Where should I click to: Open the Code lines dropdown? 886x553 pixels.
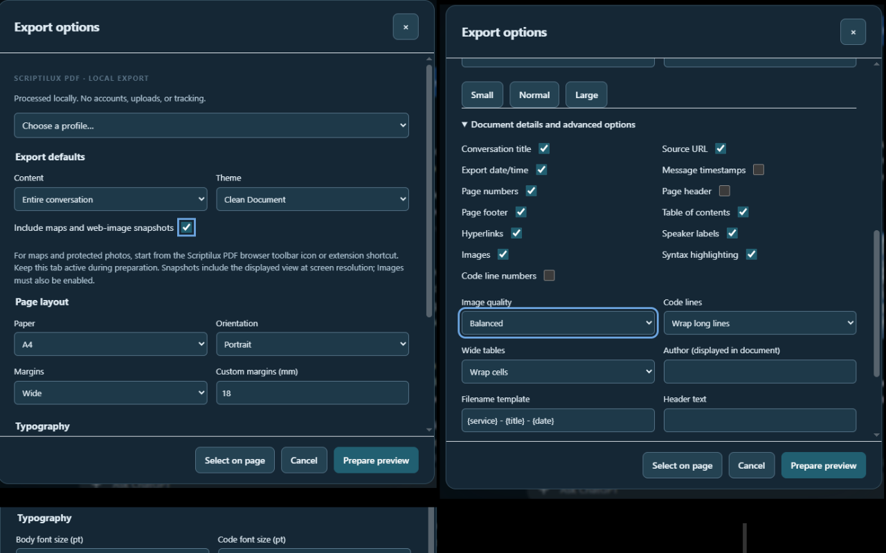tap(759, 323)
